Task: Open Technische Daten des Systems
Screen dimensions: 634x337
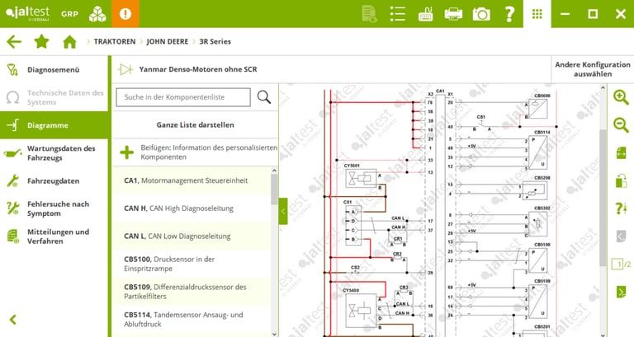Action: (x=54, y=97)
